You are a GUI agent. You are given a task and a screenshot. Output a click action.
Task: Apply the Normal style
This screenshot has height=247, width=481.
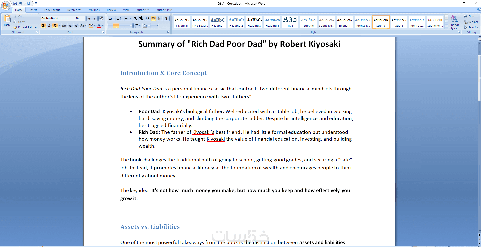pyautogui.click(x=182, y=22)
